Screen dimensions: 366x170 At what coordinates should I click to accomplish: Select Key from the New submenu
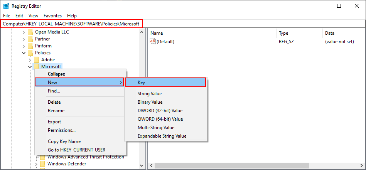click(x=166, y=82)
